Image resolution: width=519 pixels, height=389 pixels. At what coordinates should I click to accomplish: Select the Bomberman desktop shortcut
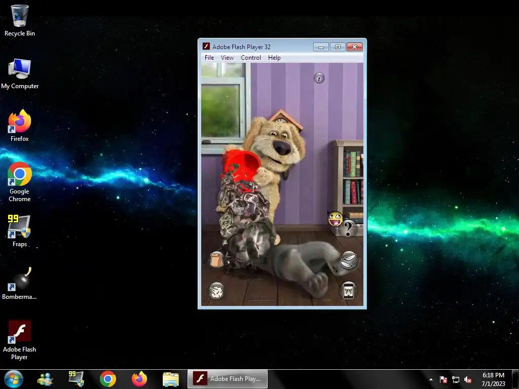(20, 284)
